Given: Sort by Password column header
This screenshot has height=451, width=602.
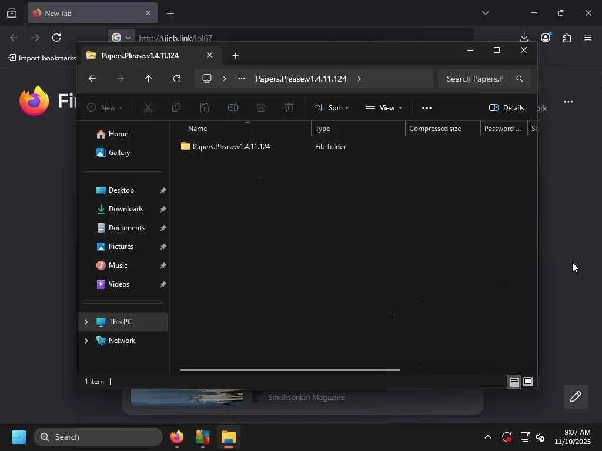Looking at the screenshot, I should click(x=503, y=129).
